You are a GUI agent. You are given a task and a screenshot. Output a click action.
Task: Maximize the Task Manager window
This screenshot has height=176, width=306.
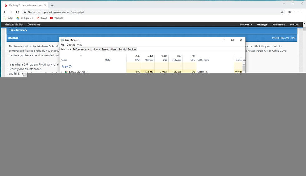point(232,40)
